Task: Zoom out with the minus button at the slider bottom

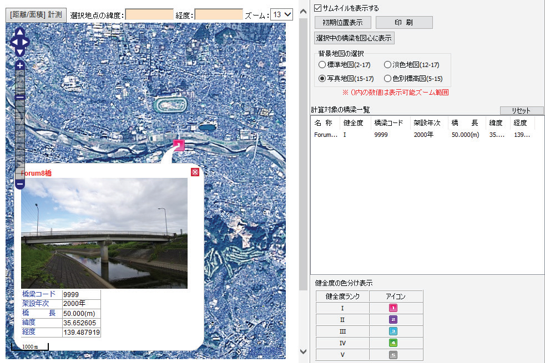Action: 20,184
